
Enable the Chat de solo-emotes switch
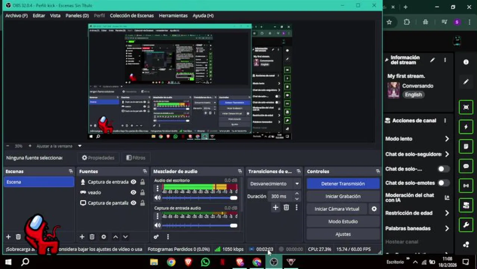[443, 183]
